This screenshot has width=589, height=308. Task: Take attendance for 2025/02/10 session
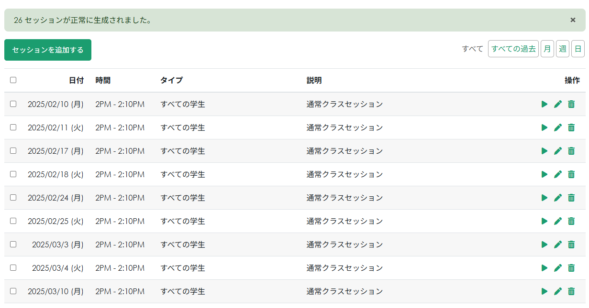(x=544, y=104)
